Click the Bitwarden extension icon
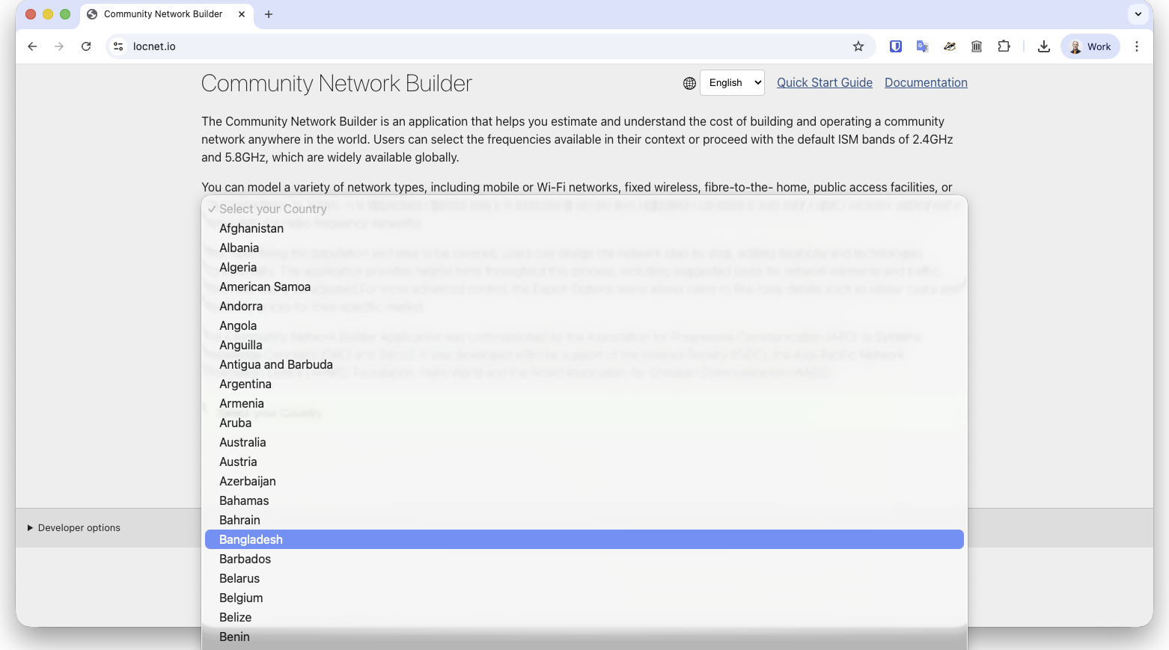The width and height of the screenshot is (1169, 650). [x=895, y=46]
